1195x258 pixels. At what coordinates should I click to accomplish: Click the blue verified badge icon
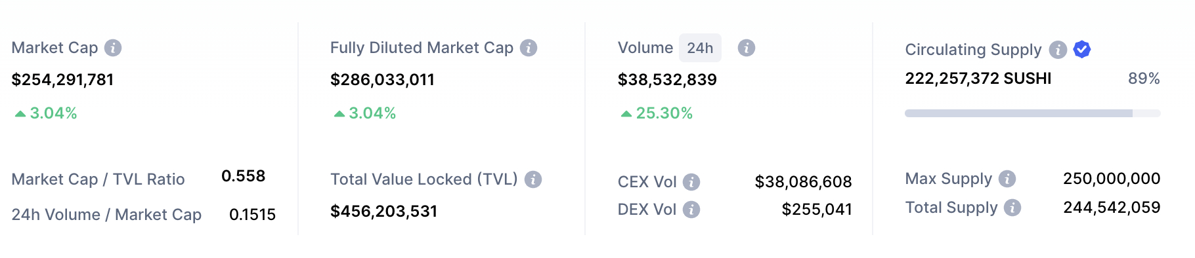pyautogui.click(x=1082, y=49)
